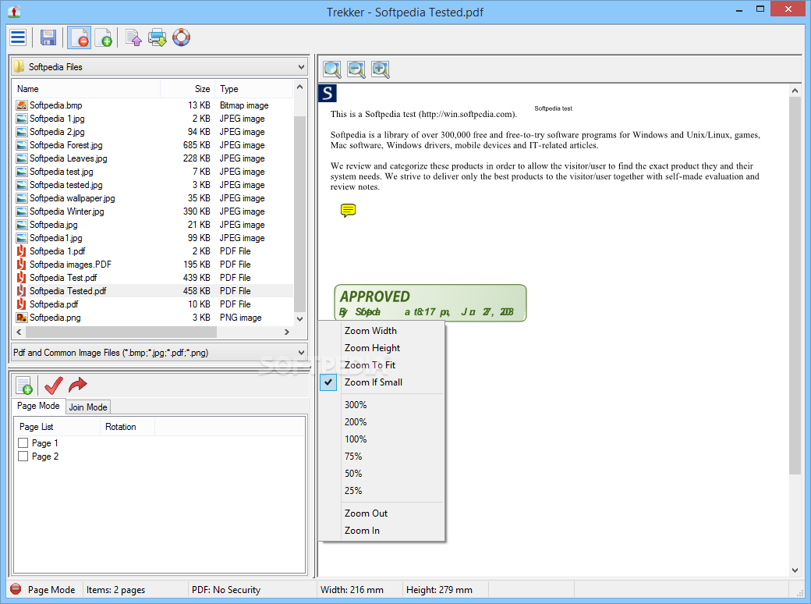This screenshot has width=811, height=604.
Task: Click the file list vertical scrollbar thumb
Action: (x=299, y=214)
